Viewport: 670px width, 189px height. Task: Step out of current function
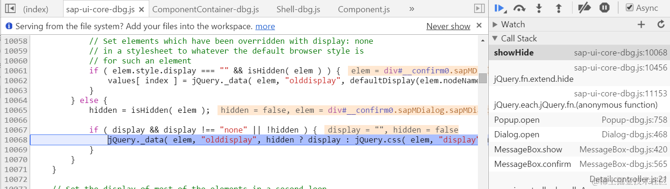558,8
